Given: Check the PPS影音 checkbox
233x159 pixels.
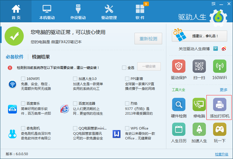Looking at the screenshot, I should pyautogui.click(x=127, y=79).
